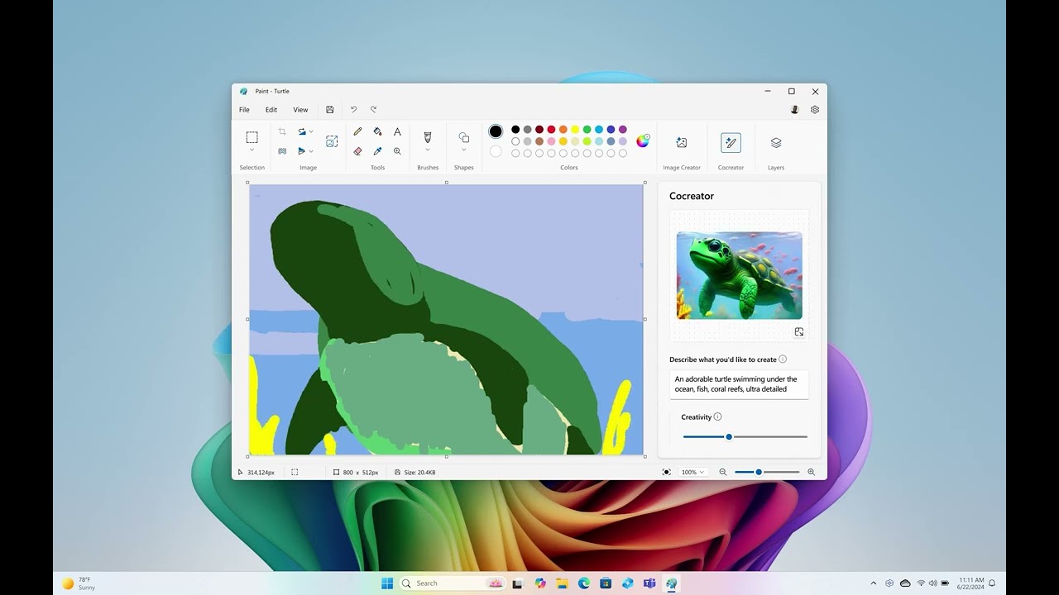The width and height of the screenshot is (1059, 595).
Task: Select the primary black Color 1 circle
Action: point(496,131)
